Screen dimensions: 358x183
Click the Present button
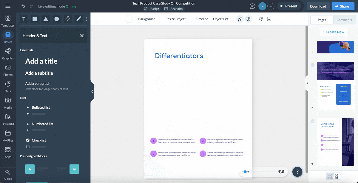tap(289, 6)
